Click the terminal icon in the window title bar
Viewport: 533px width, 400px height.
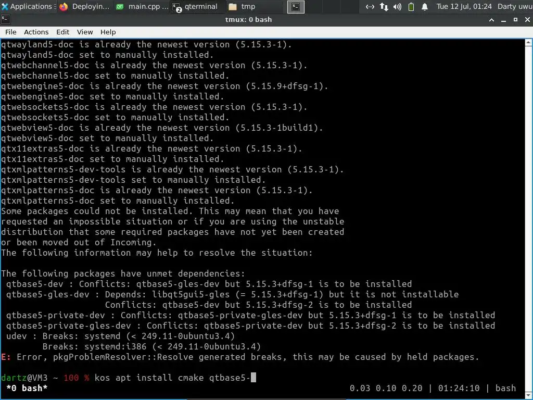6,20
